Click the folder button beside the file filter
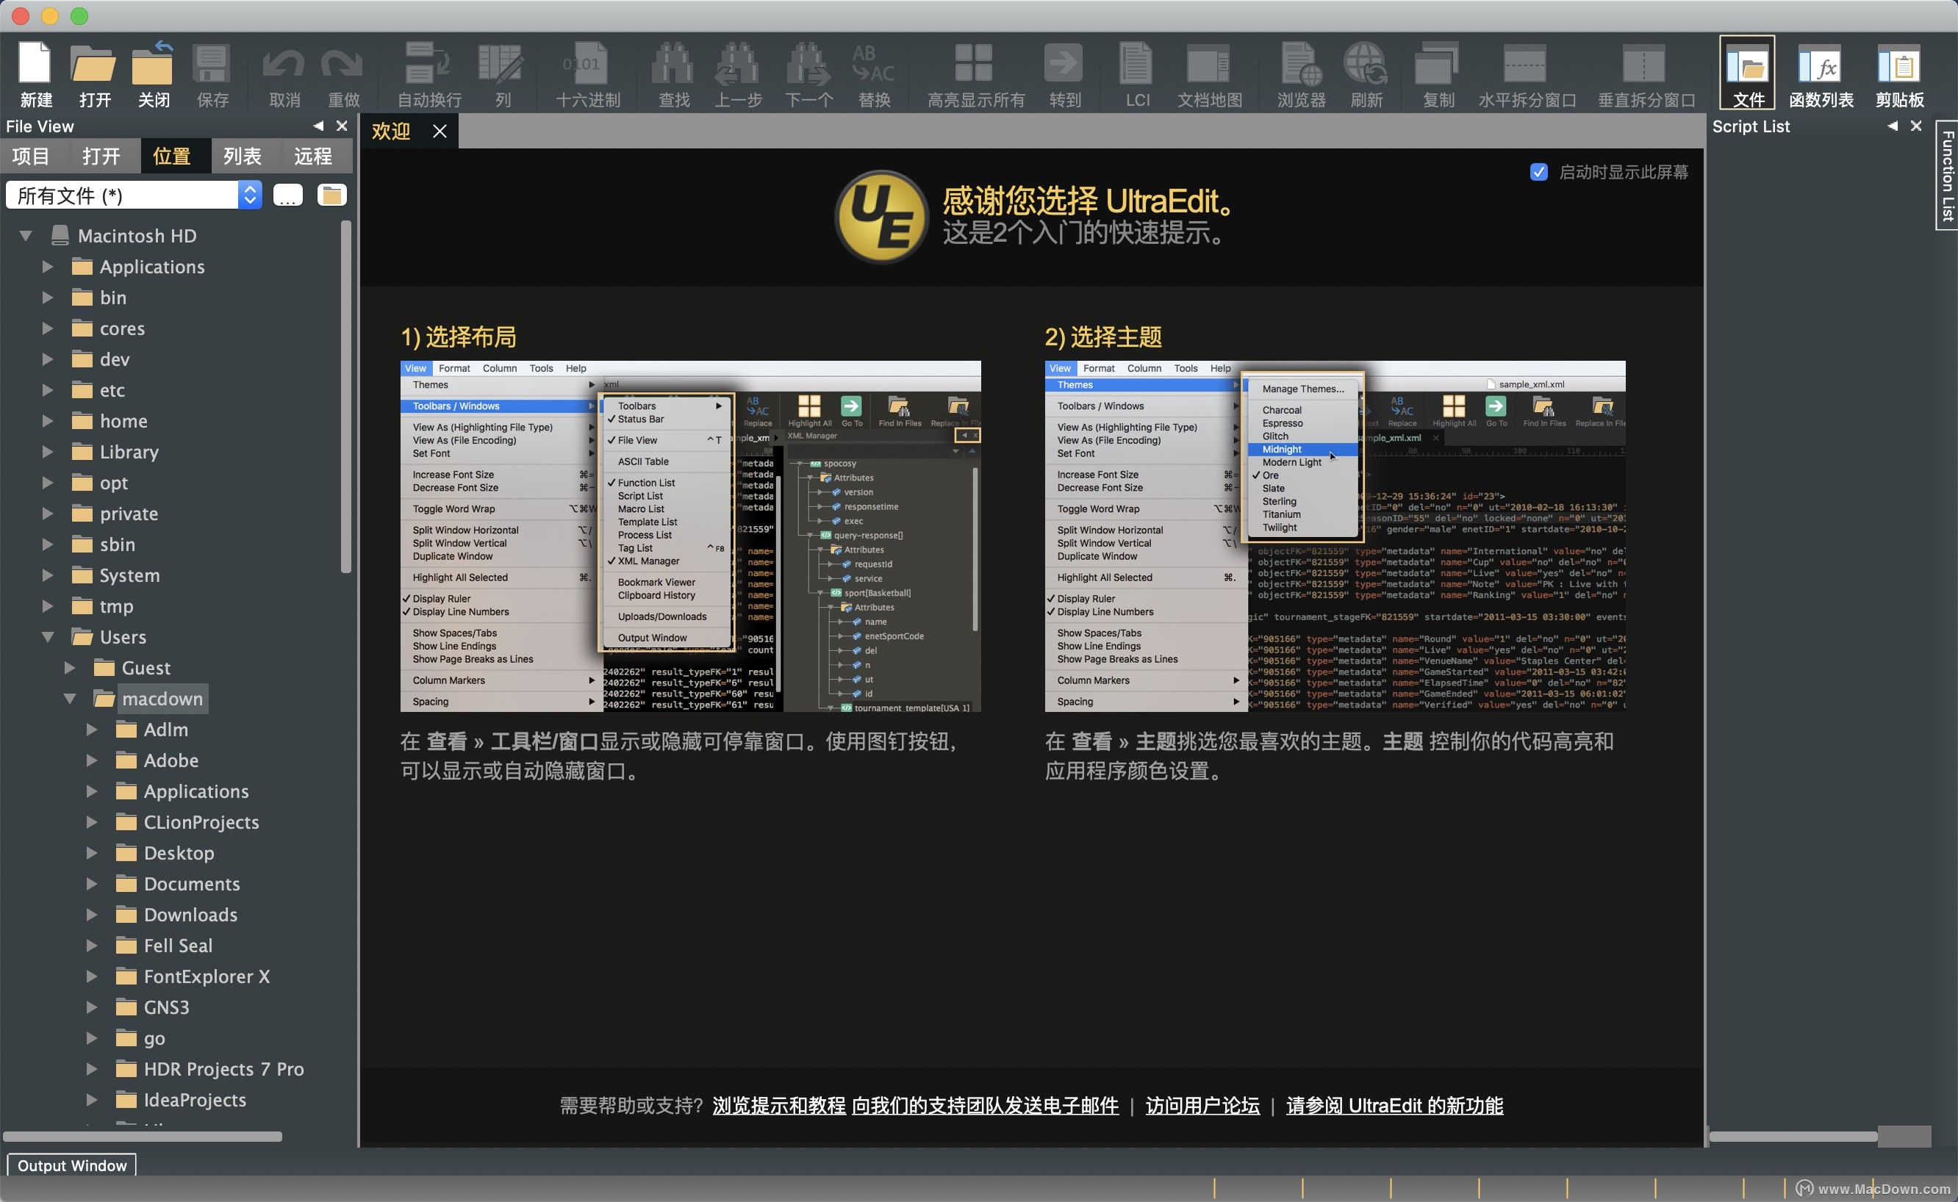 coord(331,195)
